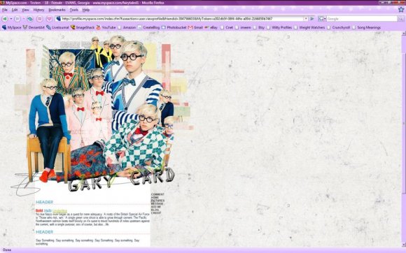
Task: Click the Go arrow beside the address bar
Action: [312, 19]
